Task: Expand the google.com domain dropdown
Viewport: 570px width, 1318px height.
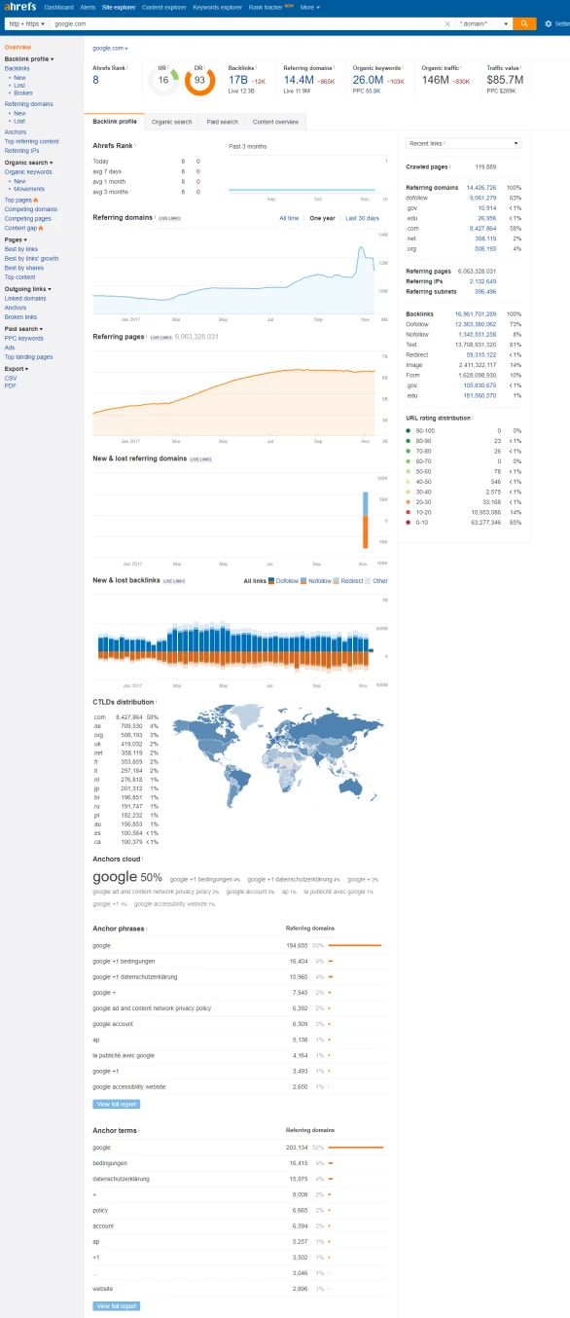Action: pos(110,47)
